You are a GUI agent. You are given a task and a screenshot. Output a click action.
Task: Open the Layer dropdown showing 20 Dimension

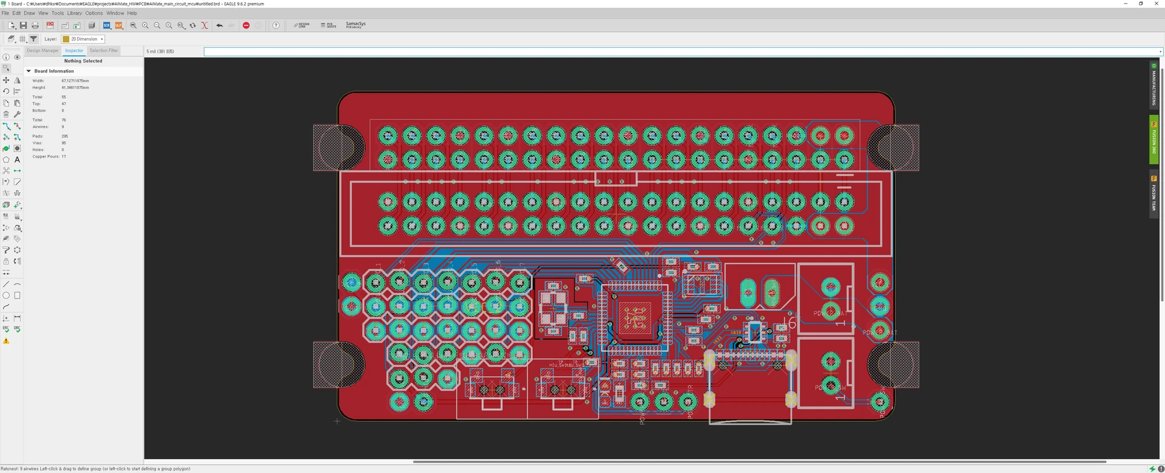pos(83,39)
